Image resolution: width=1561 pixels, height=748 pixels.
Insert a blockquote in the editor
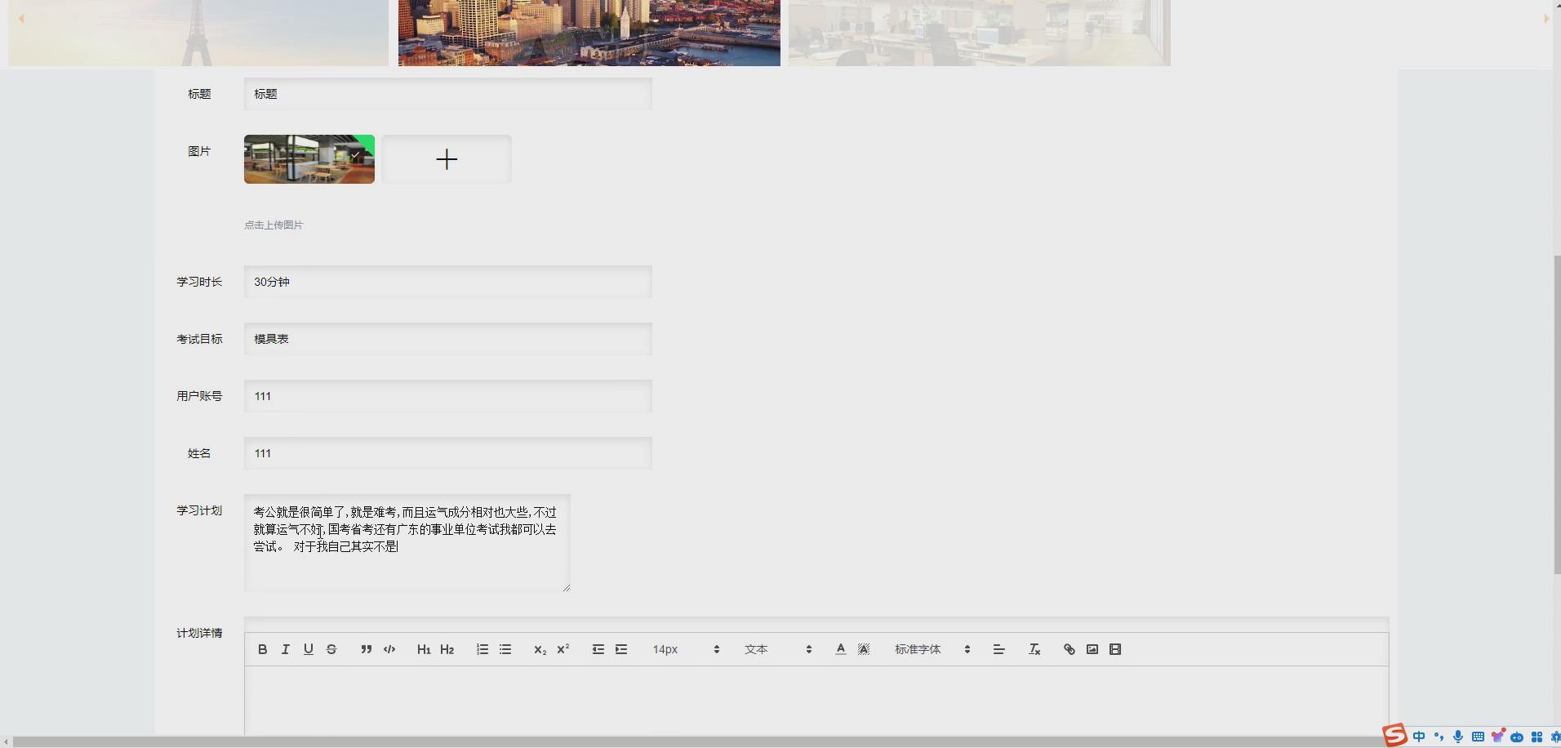[367, 649]
